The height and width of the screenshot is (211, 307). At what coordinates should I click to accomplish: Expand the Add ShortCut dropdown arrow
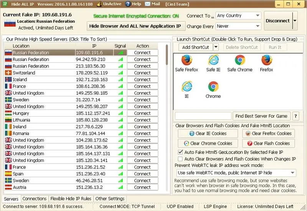tap(216, 47)
